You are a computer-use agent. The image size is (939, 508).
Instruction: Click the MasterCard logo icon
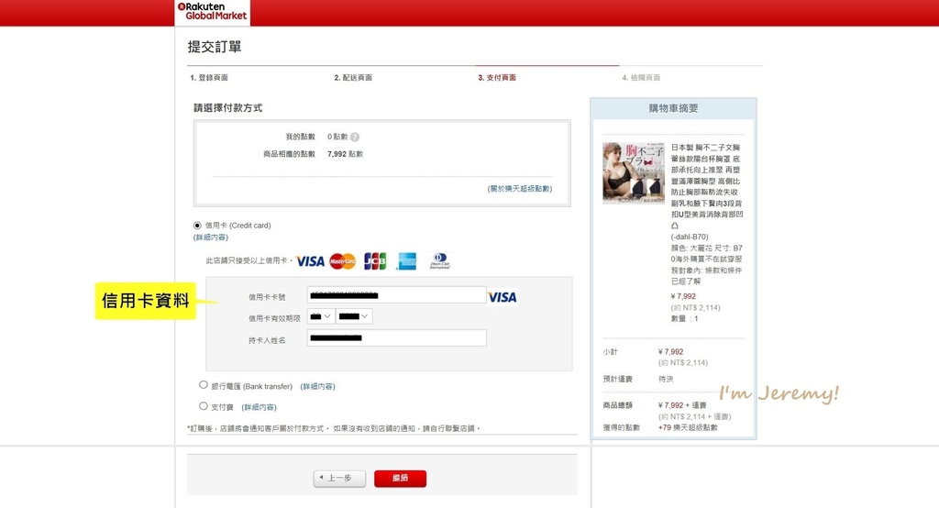coord(343,261)
